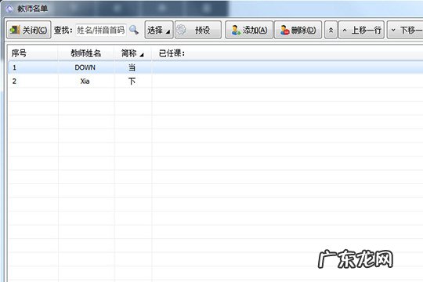Click the 下移一行 move down button

click(x=406, y=30)
